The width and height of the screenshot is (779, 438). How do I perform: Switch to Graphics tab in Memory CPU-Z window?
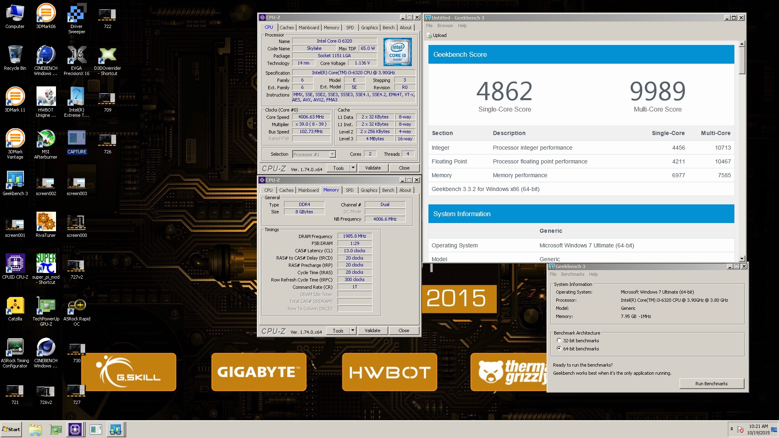pyautogui.click(x=369, y=190)
